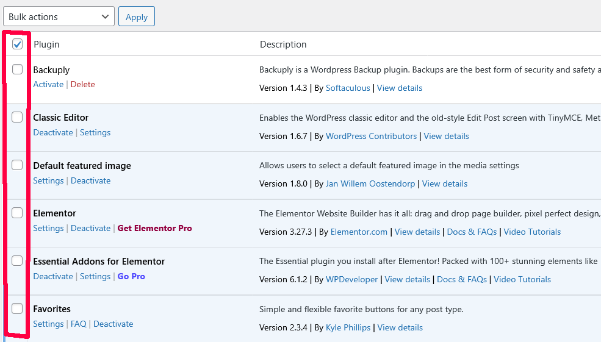This screenshot has height=342, width=601.
Task: Select the Classic Editor plugin name
Action: click(60, 118)
